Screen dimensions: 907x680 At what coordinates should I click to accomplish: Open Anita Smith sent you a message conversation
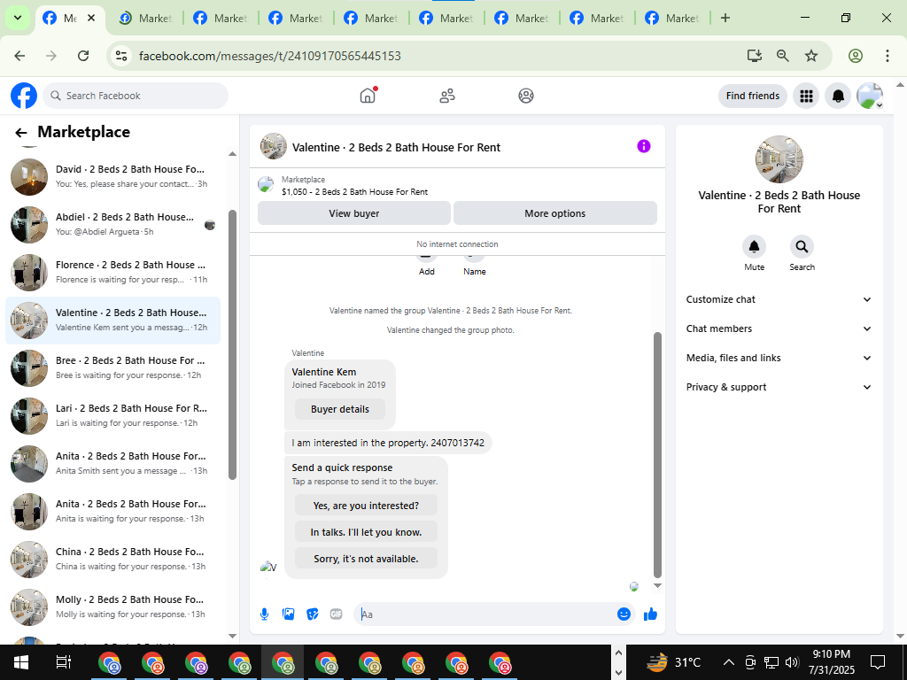click(x=113, y=464)
